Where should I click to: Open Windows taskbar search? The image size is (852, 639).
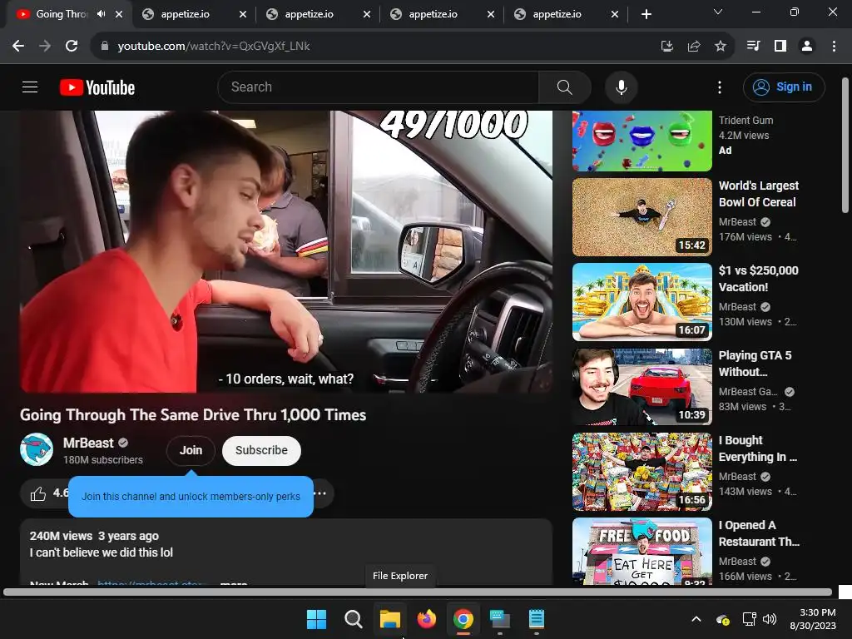pos(353,619)
